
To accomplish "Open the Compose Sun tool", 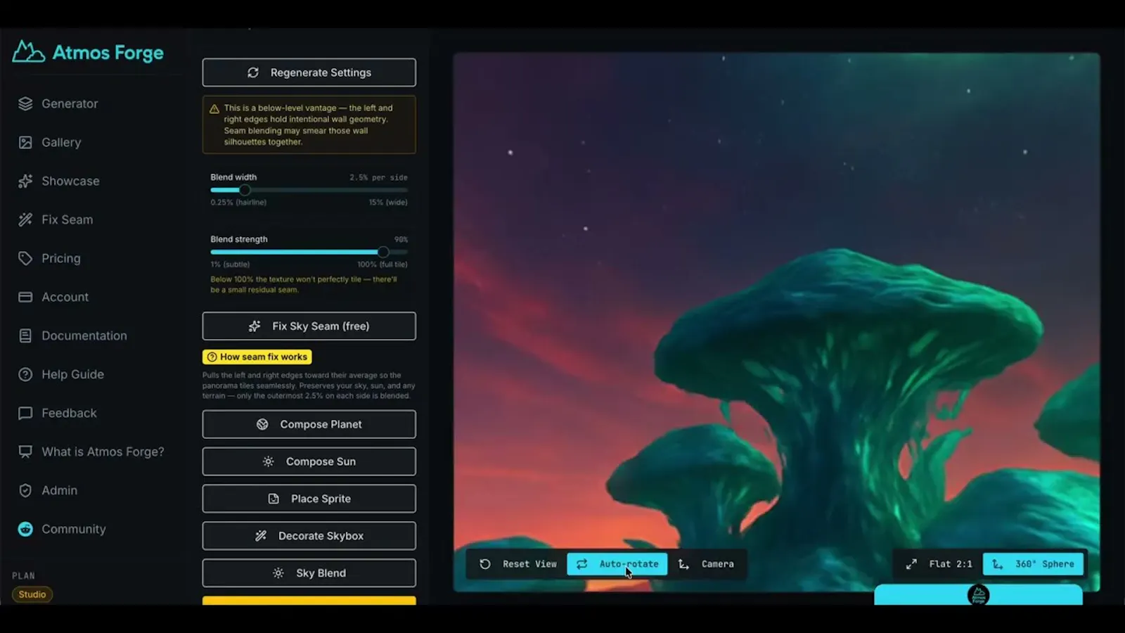I will 309,461.
